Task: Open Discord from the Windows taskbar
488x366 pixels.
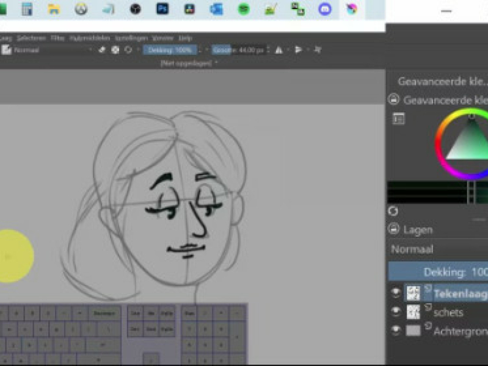Action: tap(325, 9)
